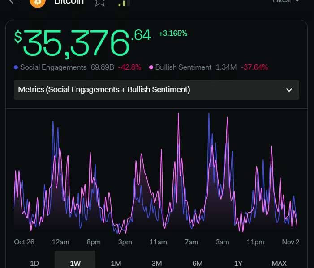Image resolution: width=314 pixels, height=268 pixels.
Task: Click the 11am axis label
Action: point(158,242)
